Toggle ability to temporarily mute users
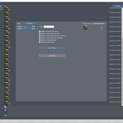 [40, 33]
